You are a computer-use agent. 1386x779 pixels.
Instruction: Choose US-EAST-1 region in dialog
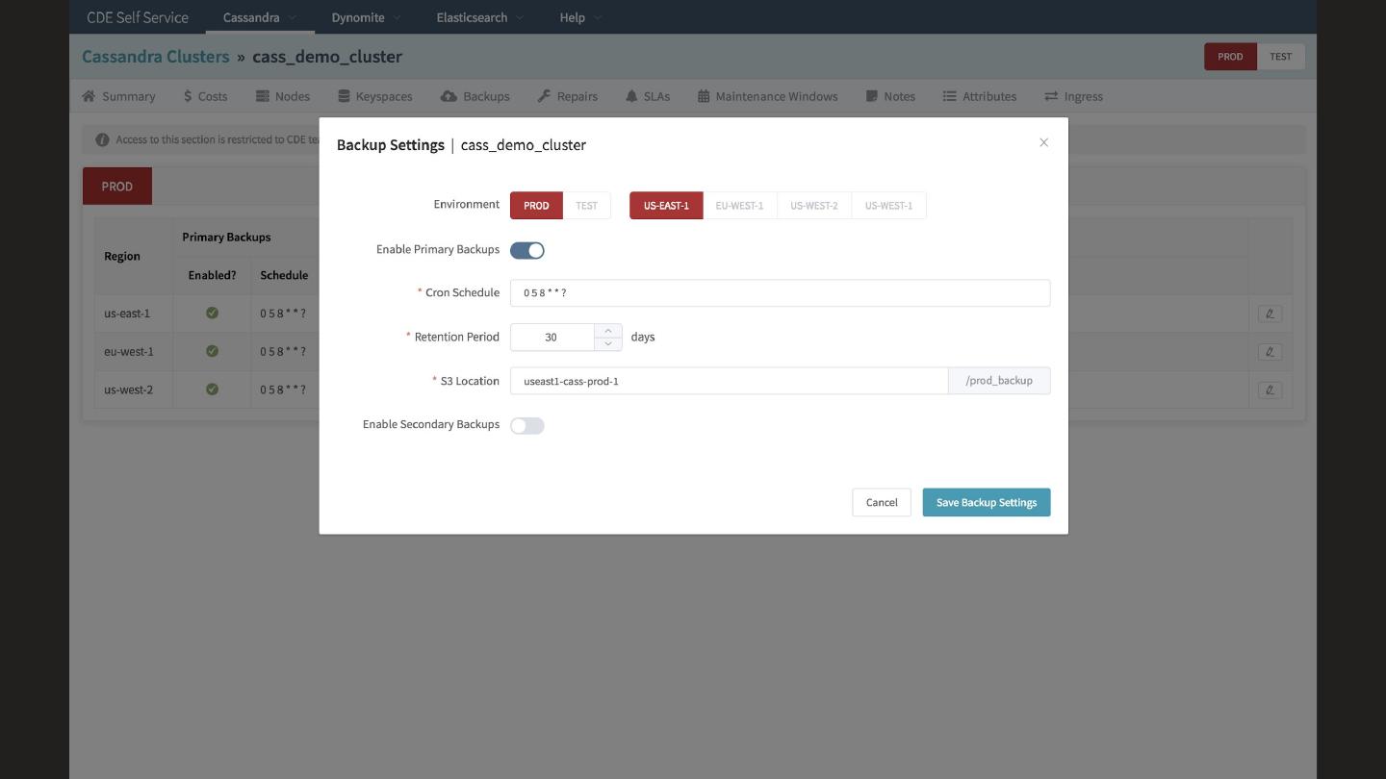(x=666, y=205)
